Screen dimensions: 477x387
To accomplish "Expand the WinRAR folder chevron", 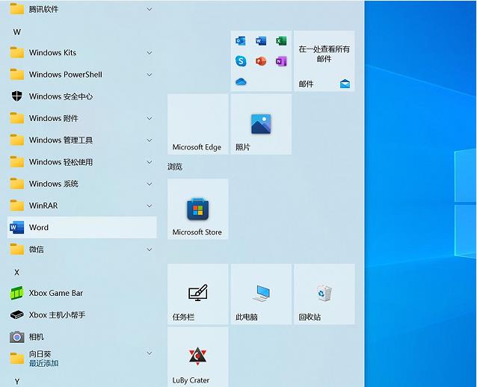I will pos(150,205).
